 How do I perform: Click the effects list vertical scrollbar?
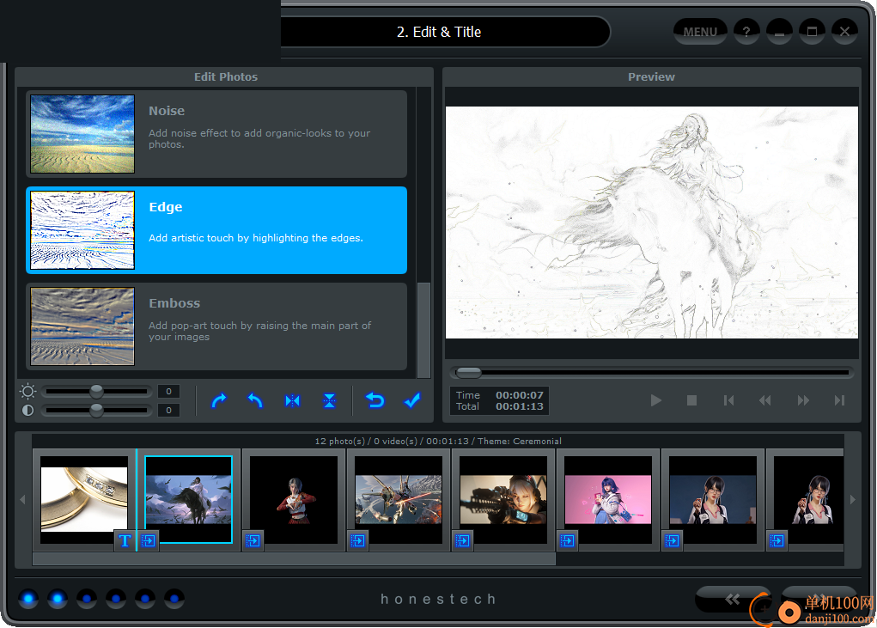pos(424,330)
